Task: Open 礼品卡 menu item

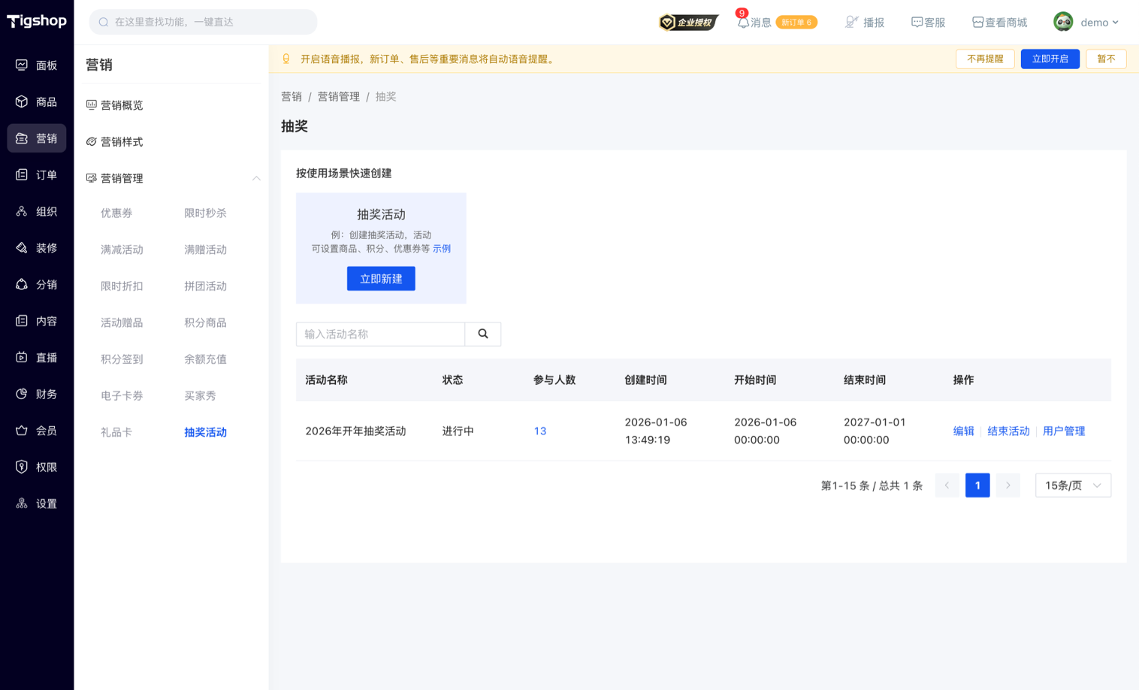Action: 116,432
